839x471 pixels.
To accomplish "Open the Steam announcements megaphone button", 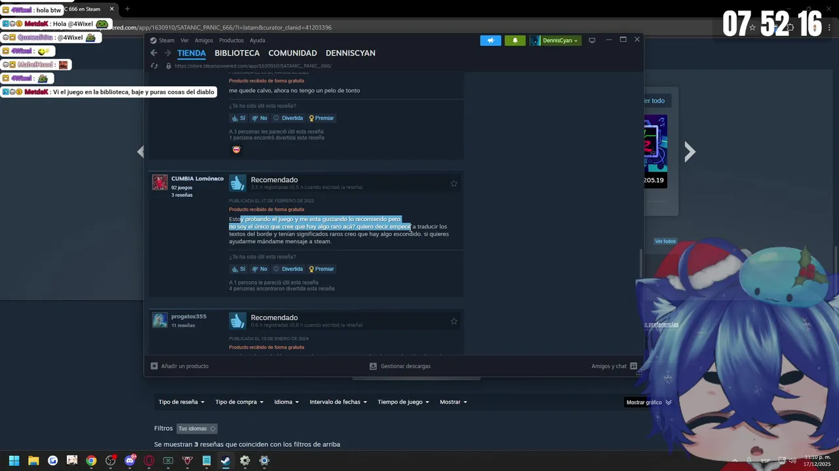I will coord(490,41).
